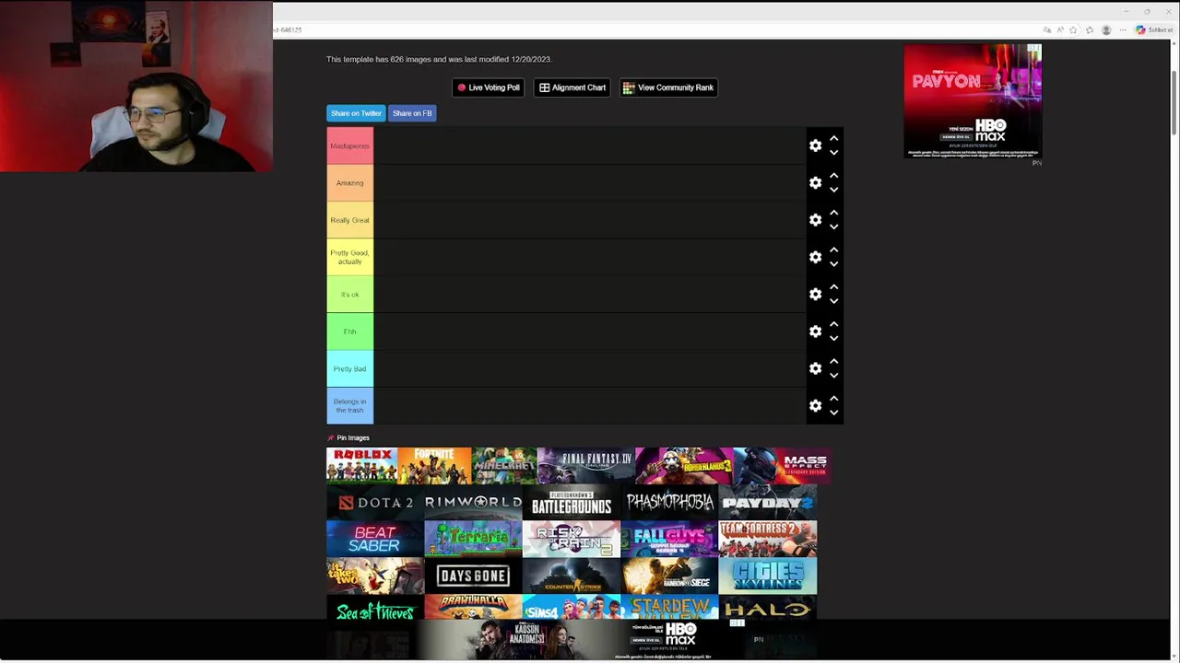Open settings gear for Masterpieces tier
This screenshot has width=1180, height=663.
(x=815, y=145)
